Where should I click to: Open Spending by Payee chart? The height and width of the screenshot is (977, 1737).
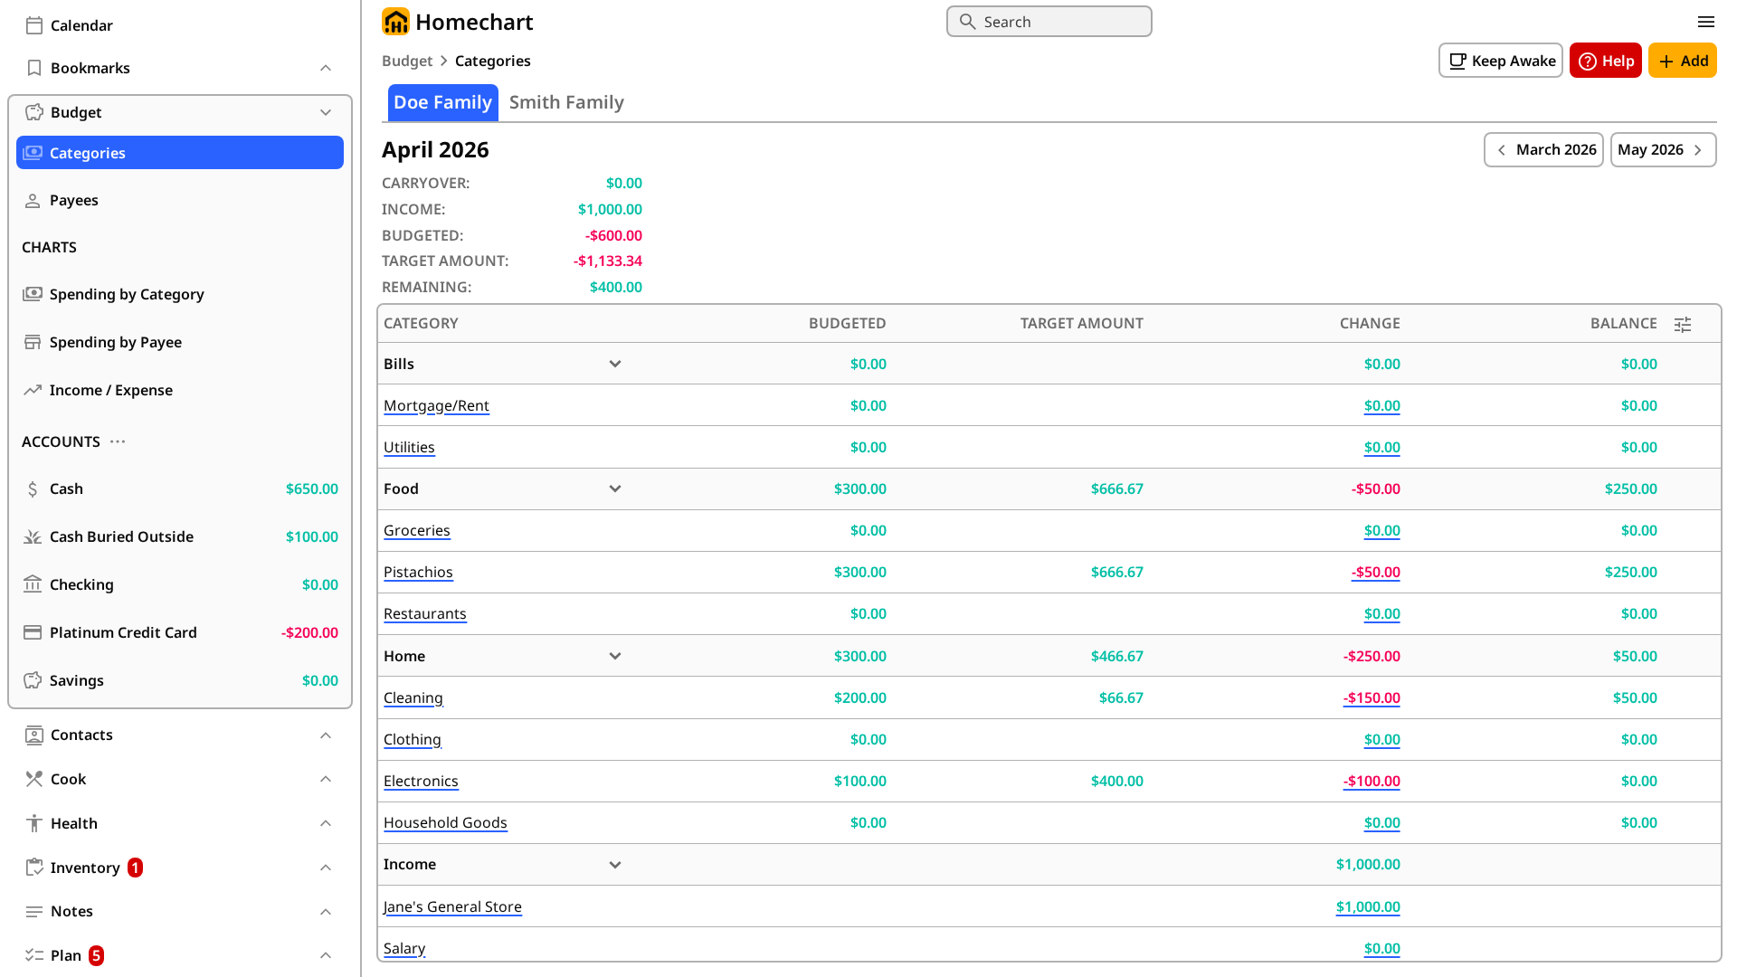pyautogui.click(x=116, y=342)
